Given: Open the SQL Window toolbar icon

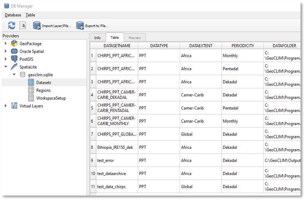Looking at the screenshot, I should click(x=23, y=26).
